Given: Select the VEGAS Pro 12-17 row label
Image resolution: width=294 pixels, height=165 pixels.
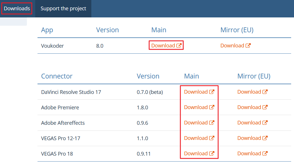Looking at the screenshot, I should point(61,138).
